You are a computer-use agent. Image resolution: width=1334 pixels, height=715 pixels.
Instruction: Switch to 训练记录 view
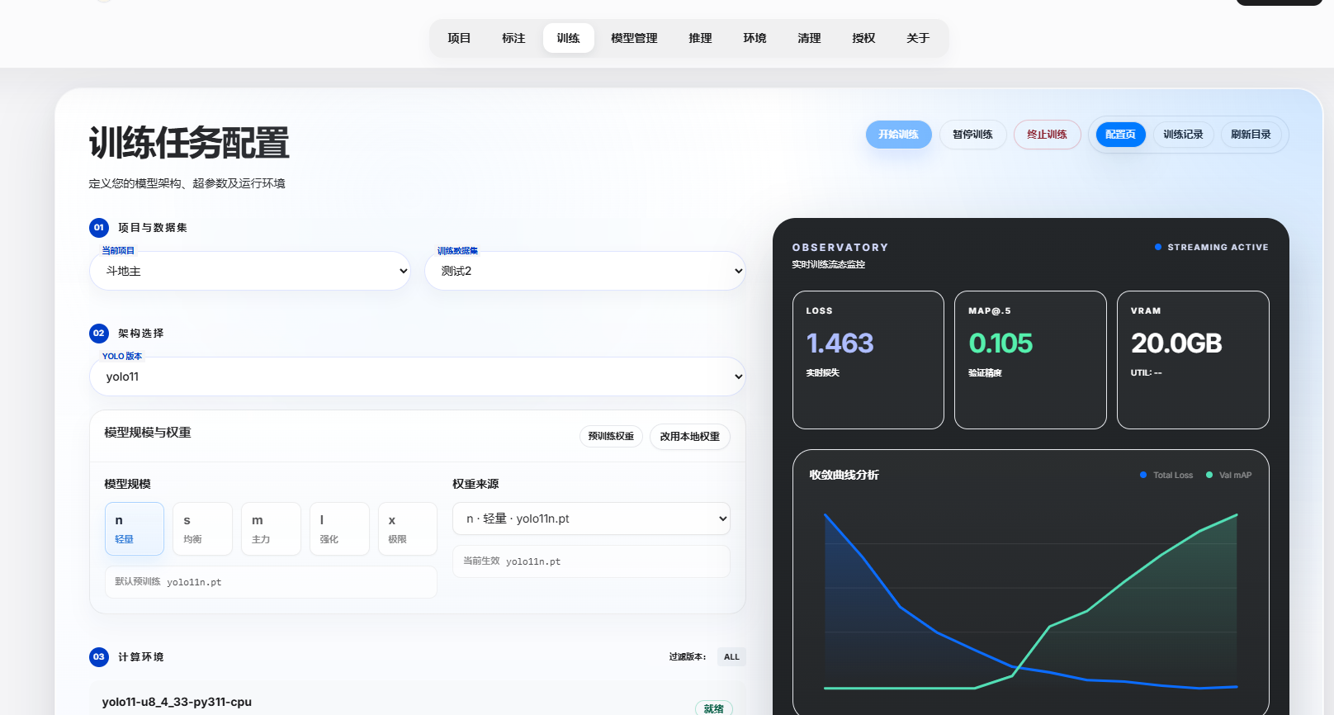(x=1183, y=135)
